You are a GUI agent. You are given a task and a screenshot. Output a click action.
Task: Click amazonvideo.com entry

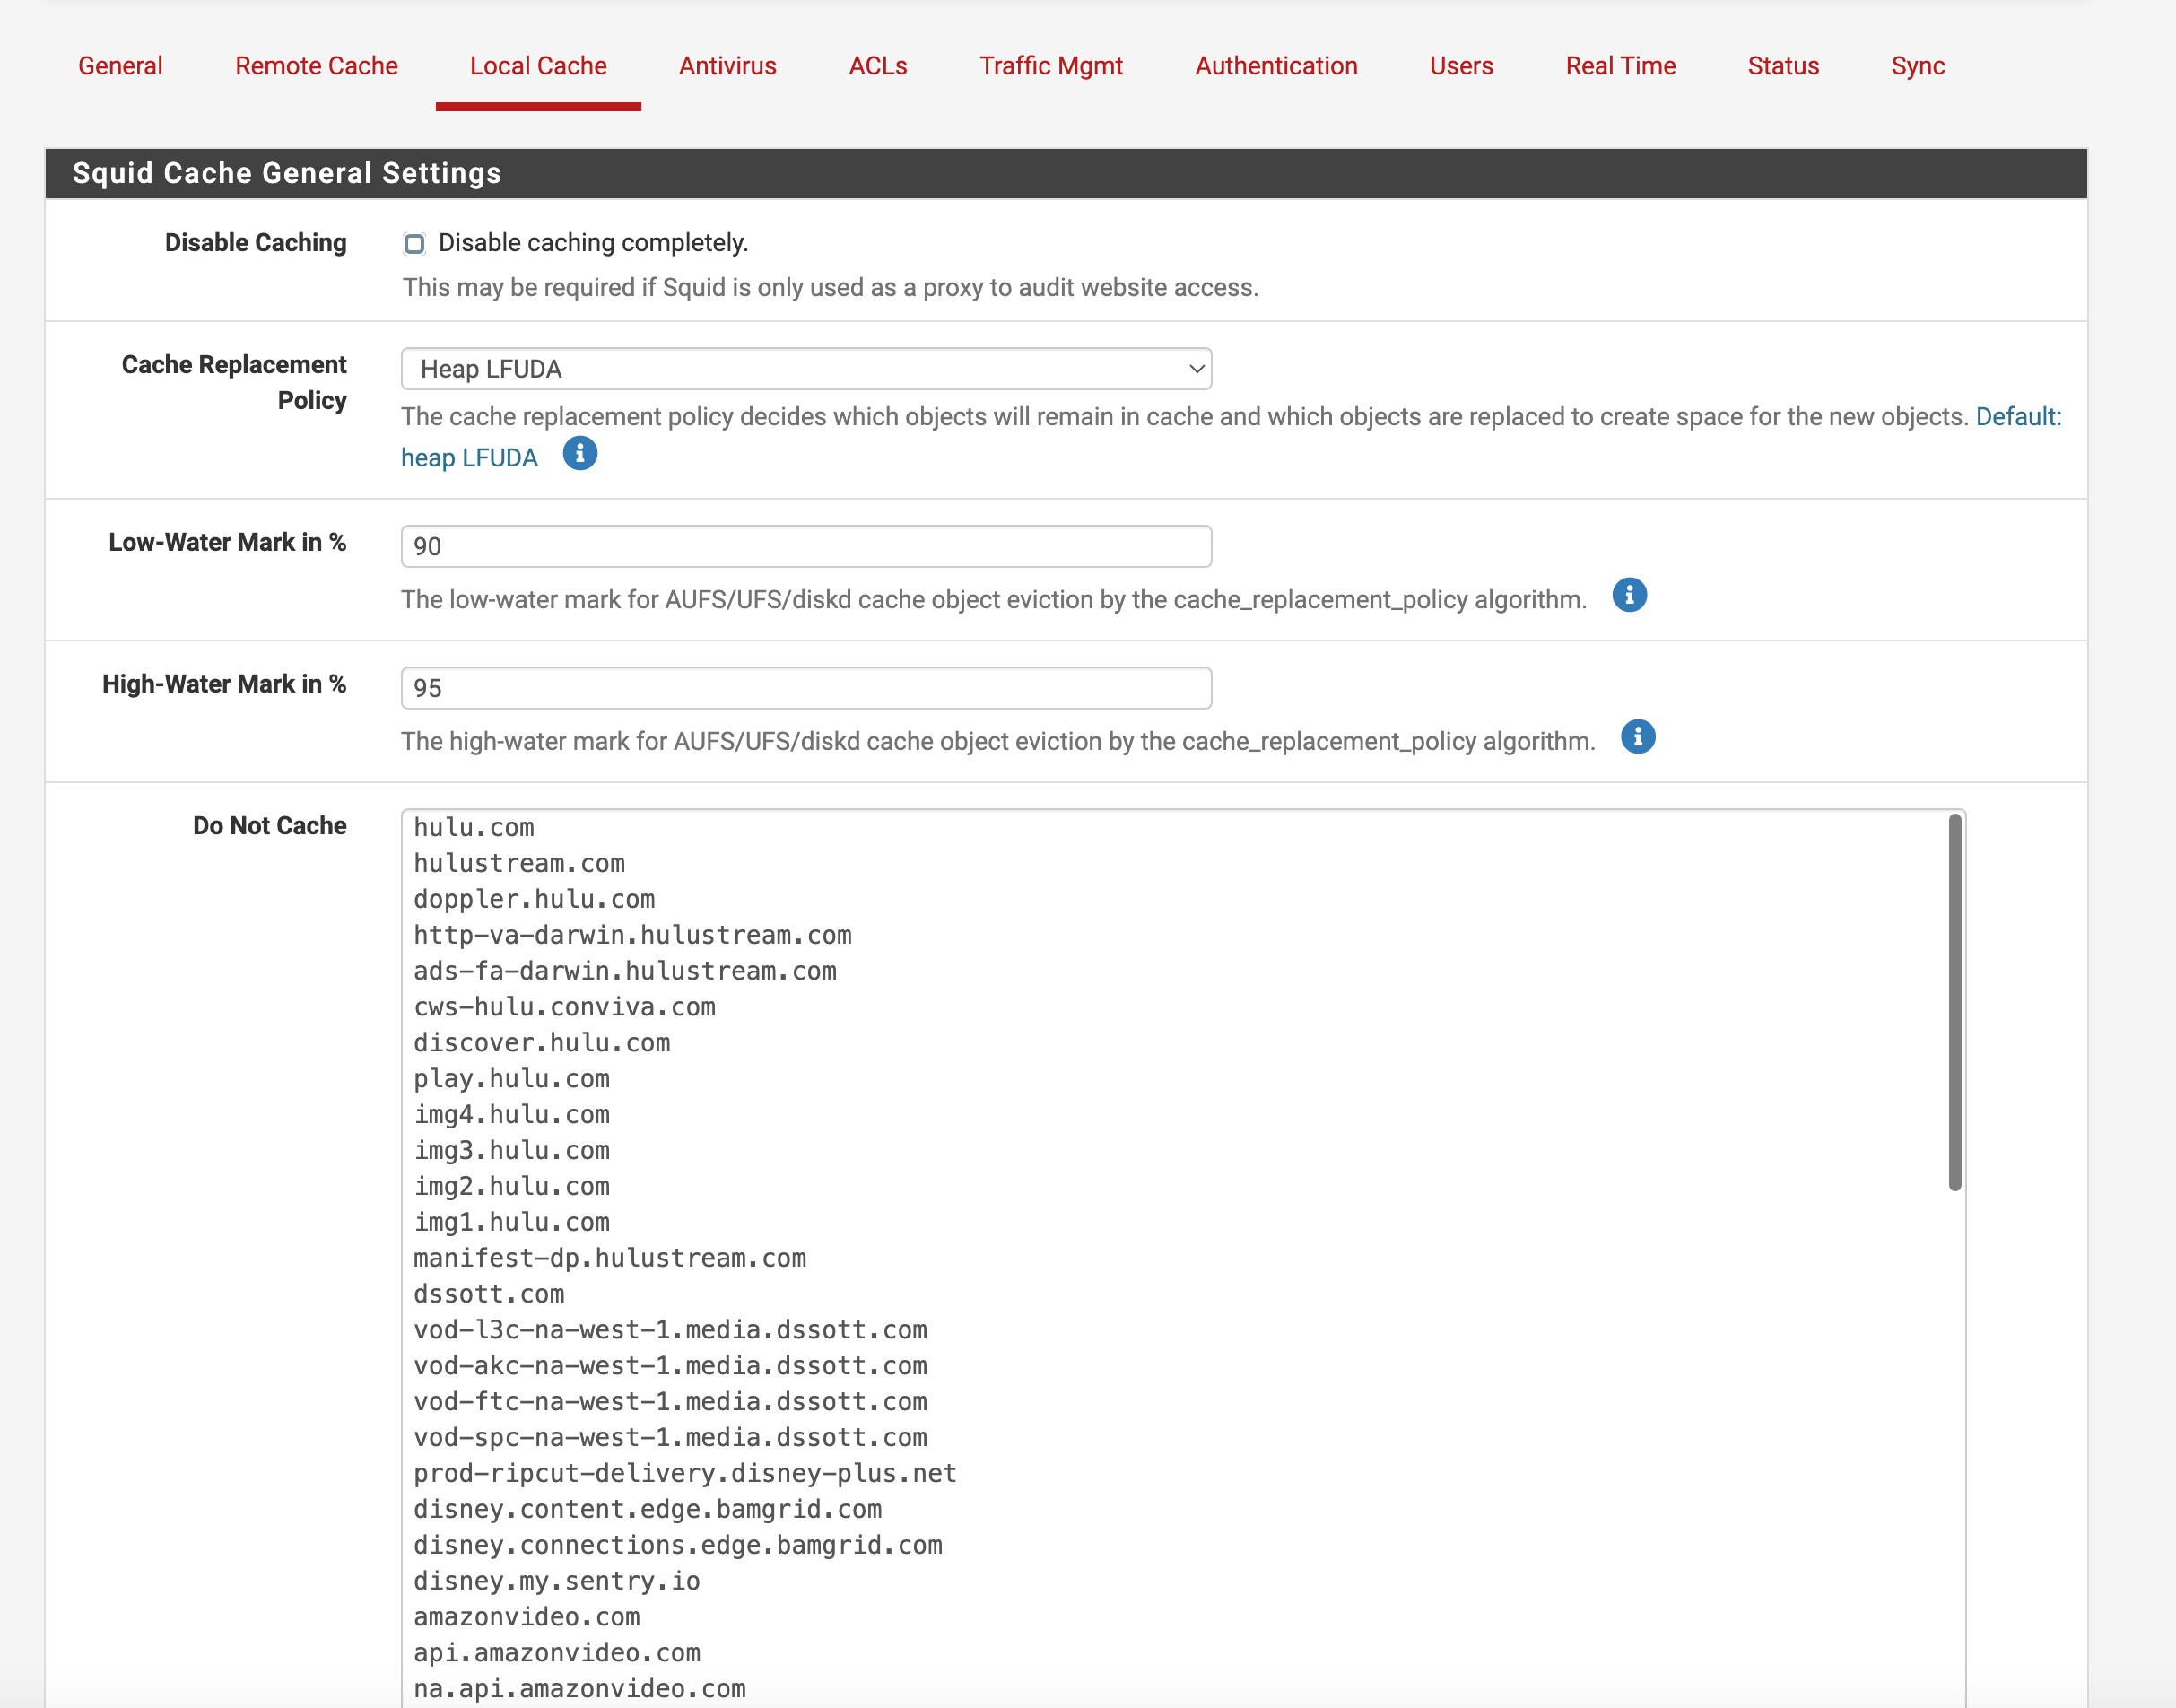click(527, 1618)
